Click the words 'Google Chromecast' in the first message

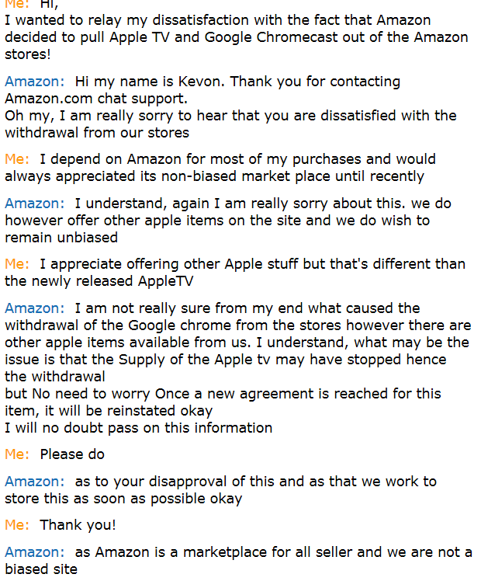(272, 37)
